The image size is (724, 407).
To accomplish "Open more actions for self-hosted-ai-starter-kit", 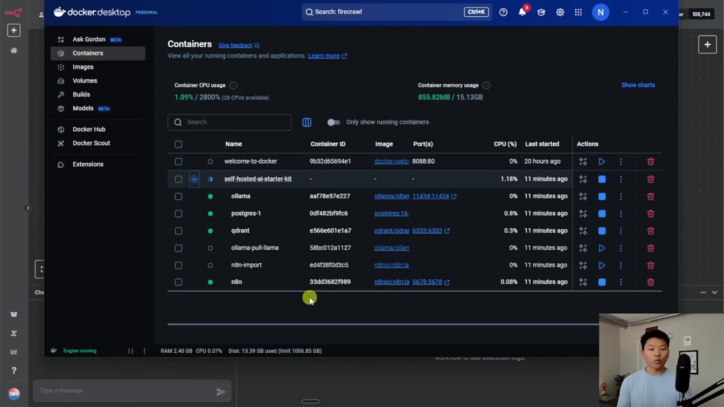I will 621,179.
